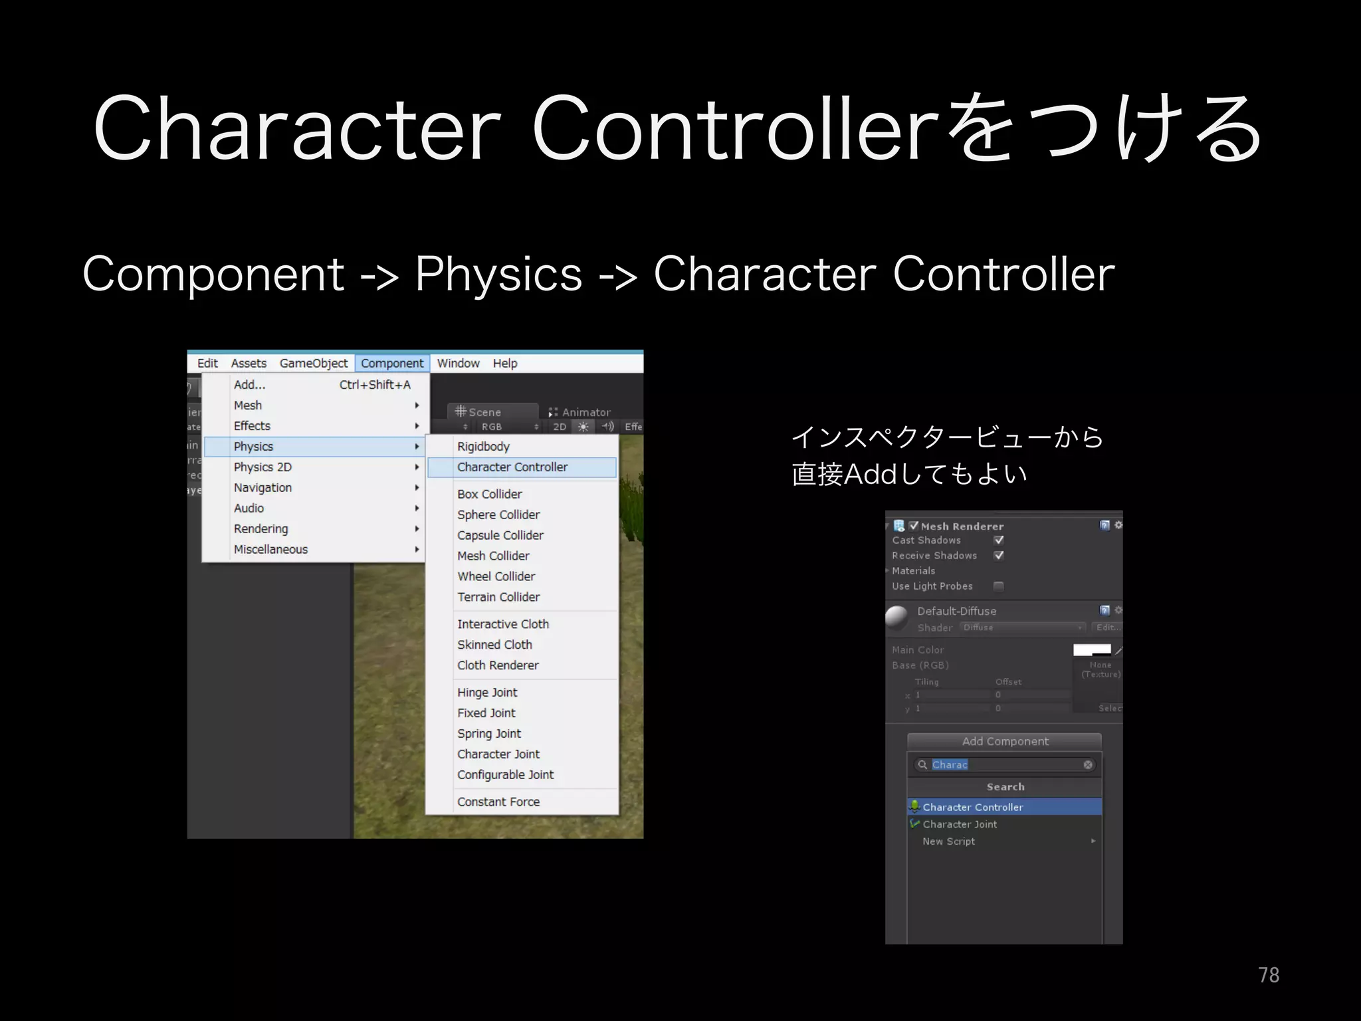This screenshot has width=1361, height=1021.
Task: Expand the Navigation submenu arrow
Action: [x=417, y=488]
